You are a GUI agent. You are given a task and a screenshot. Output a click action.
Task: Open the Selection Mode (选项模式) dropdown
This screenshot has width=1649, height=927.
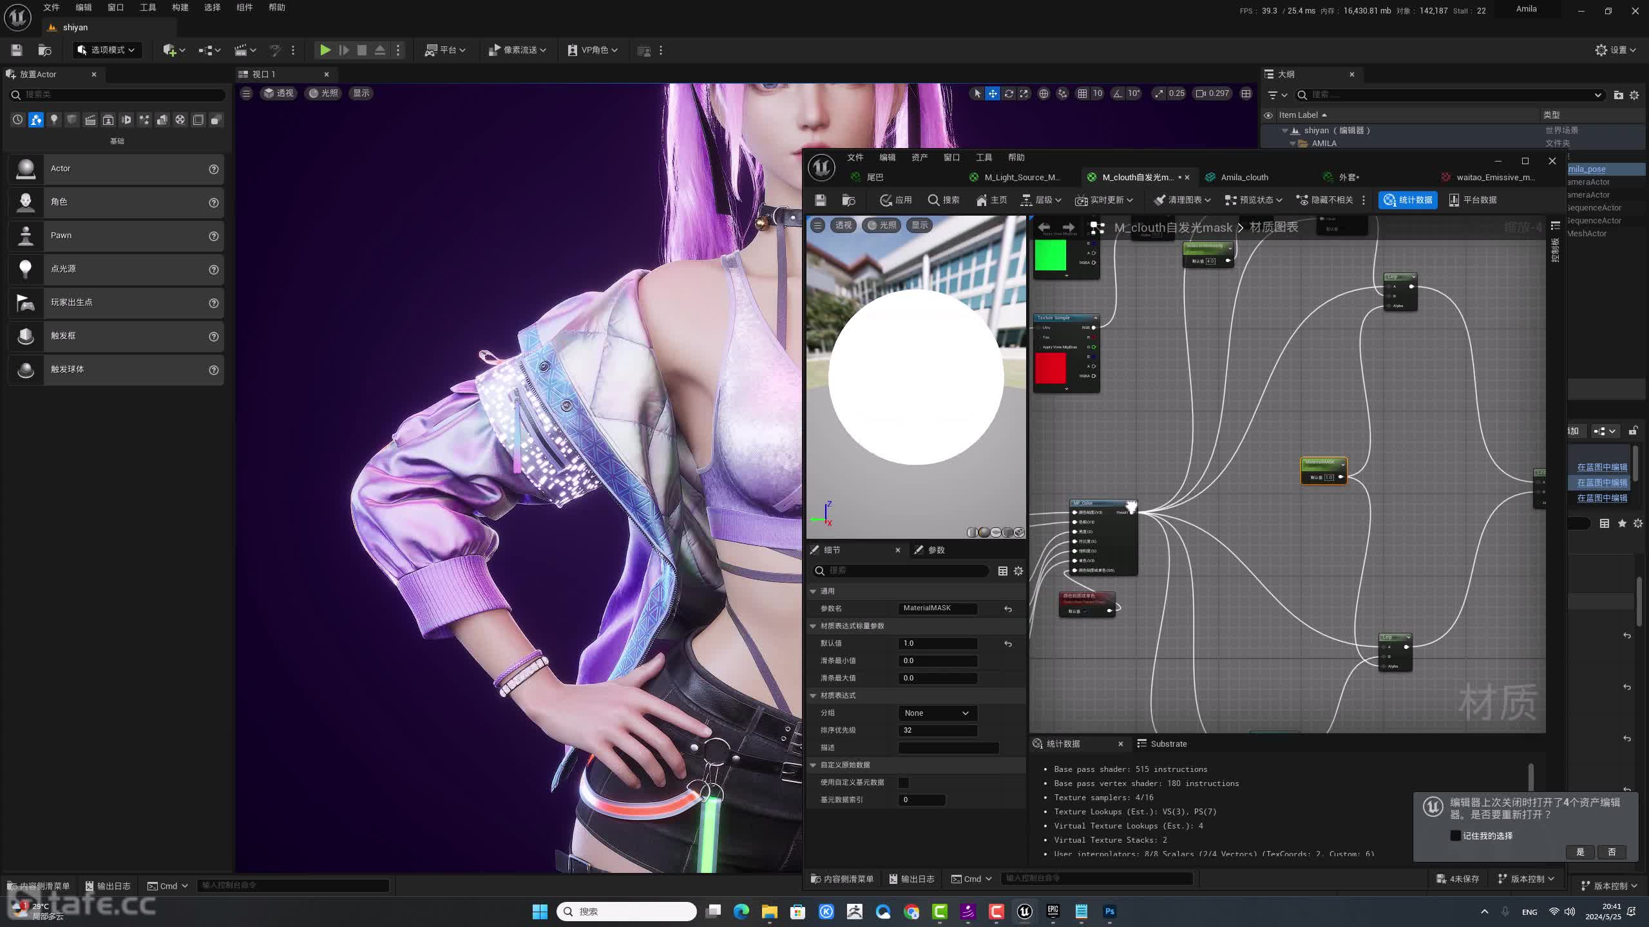tap(106, 50)
